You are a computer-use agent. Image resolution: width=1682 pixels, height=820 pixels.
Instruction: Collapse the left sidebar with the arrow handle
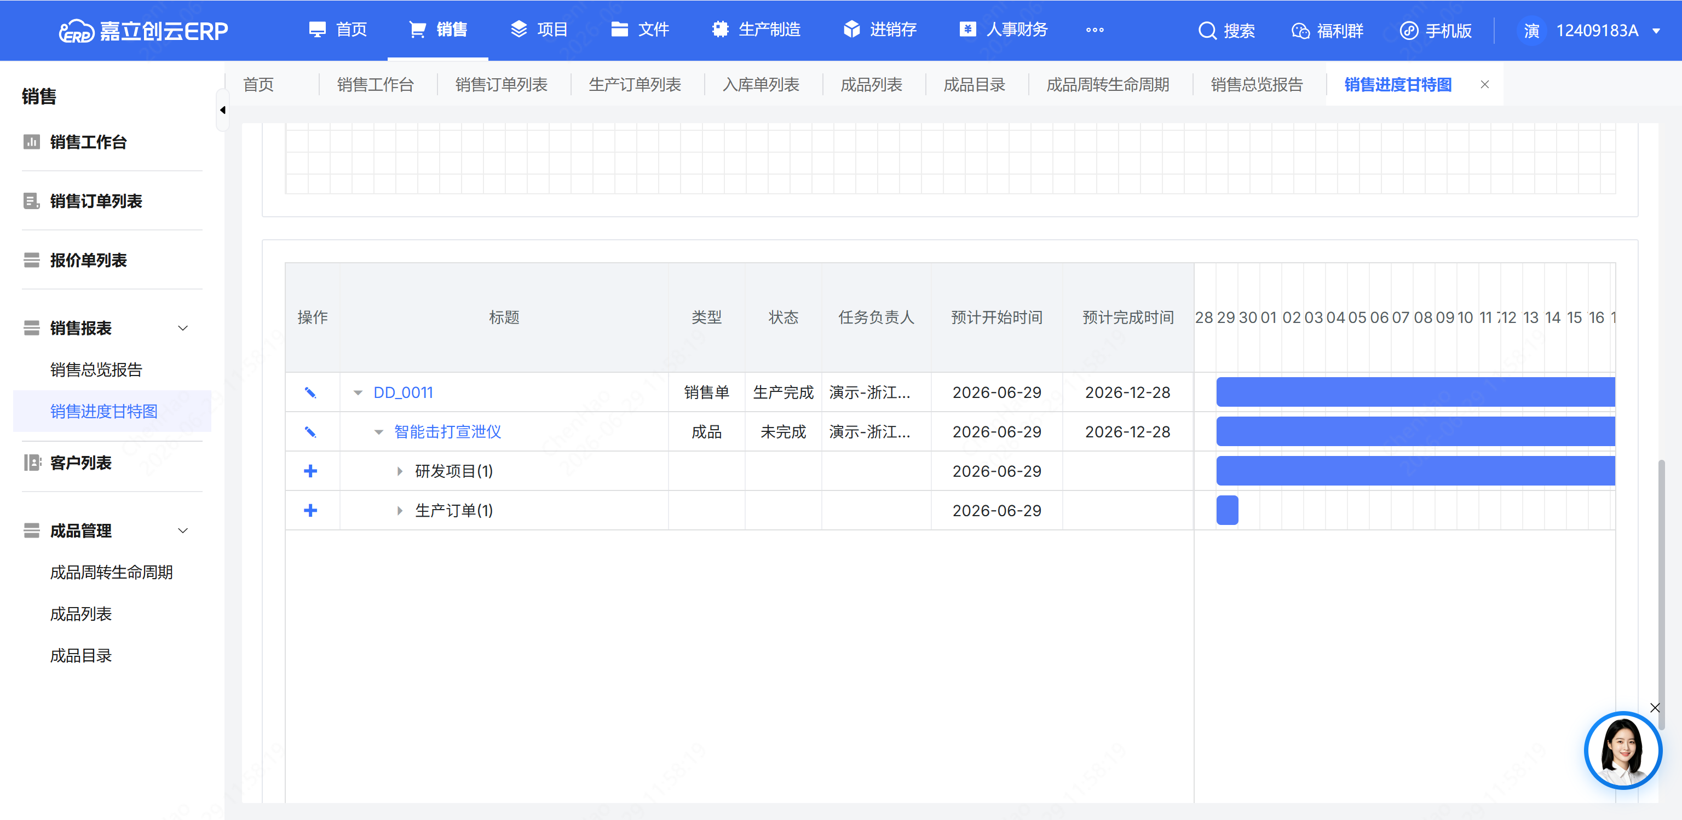tap(223, 111)
